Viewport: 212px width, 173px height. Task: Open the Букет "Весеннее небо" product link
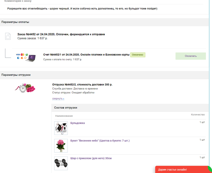point(100,141)
